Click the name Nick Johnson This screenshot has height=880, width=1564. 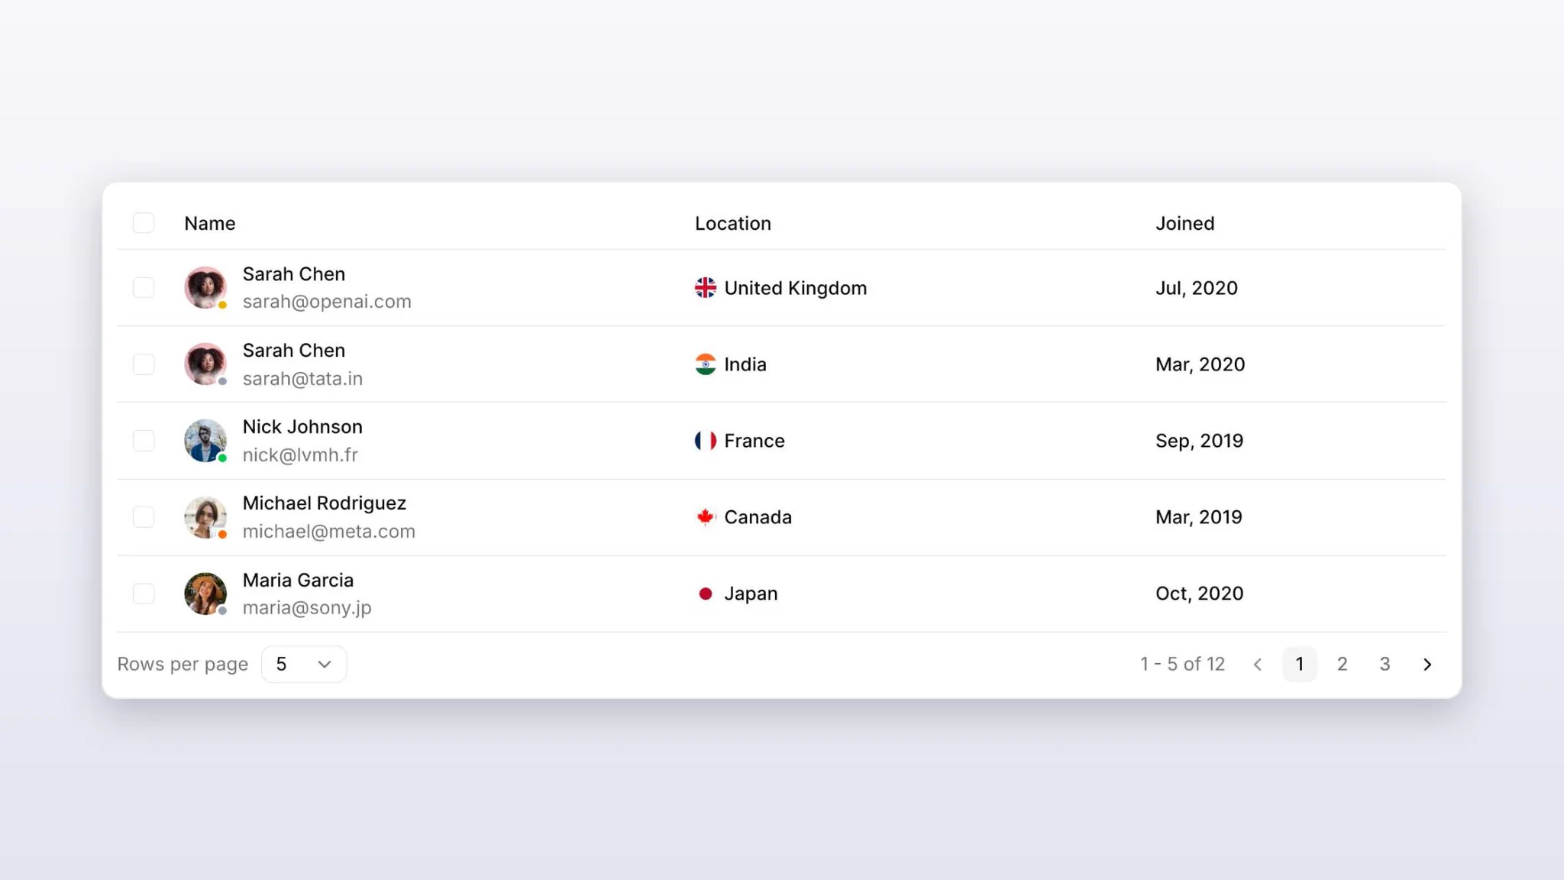[x=302, y=427]
